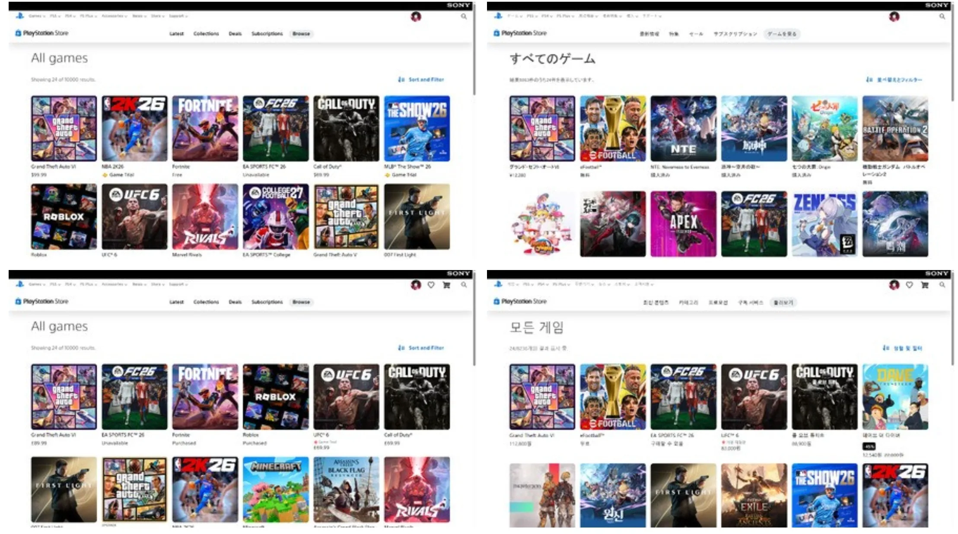Open the Path of Exile cover, Korean store
958x534 pixels.
click(x=754, y=495)
